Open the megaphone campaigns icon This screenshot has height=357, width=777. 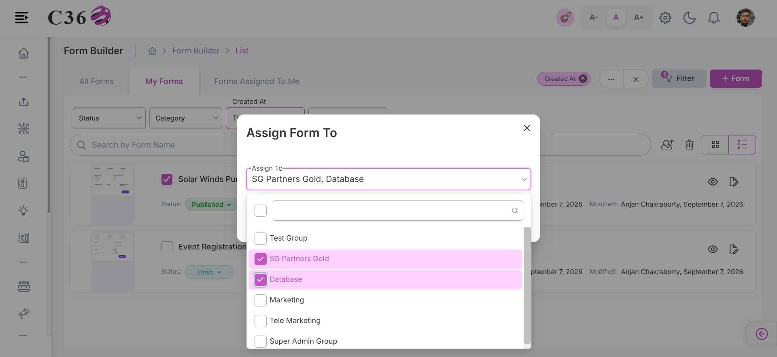coord(24,313)
